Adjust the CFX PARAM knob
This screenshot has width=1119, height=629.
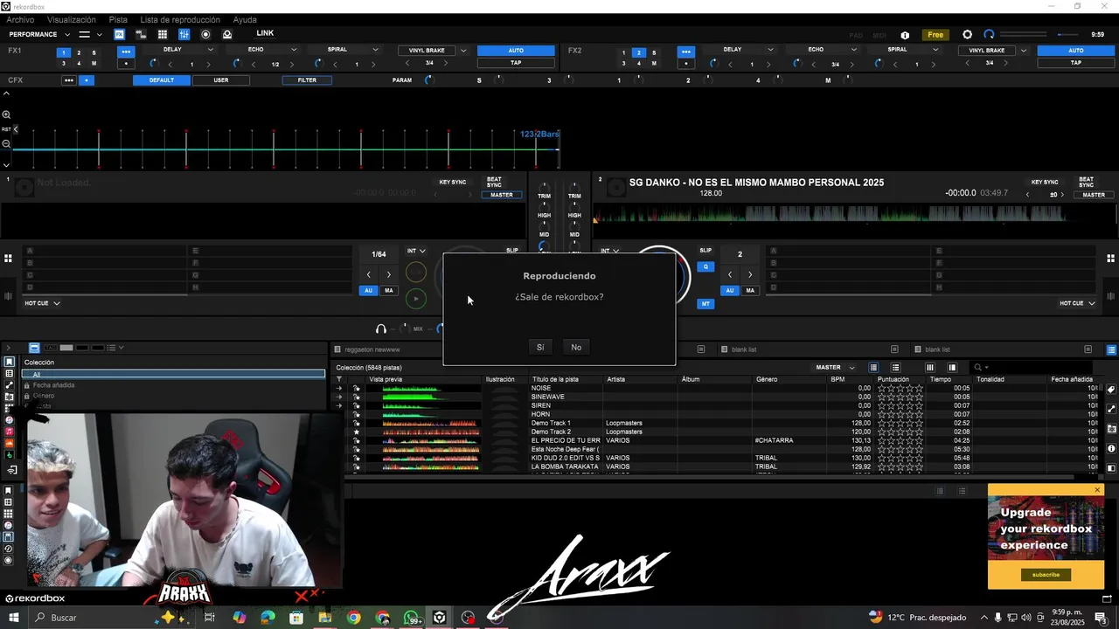pos(428,80)
